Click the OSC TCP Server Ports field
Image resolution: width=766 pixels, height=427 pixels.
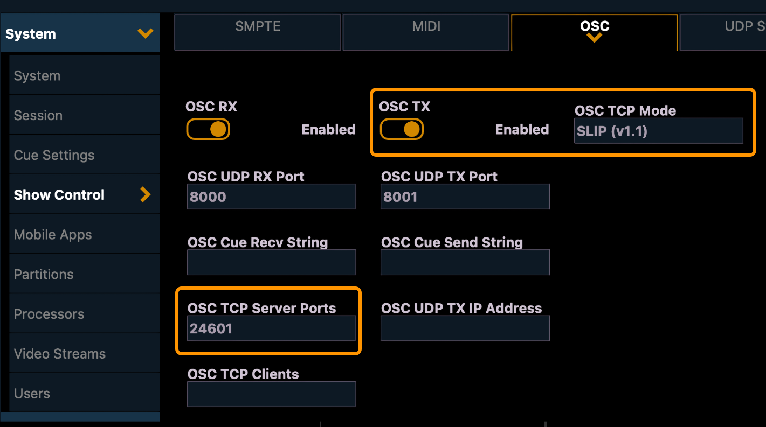(x=271, y=328)
